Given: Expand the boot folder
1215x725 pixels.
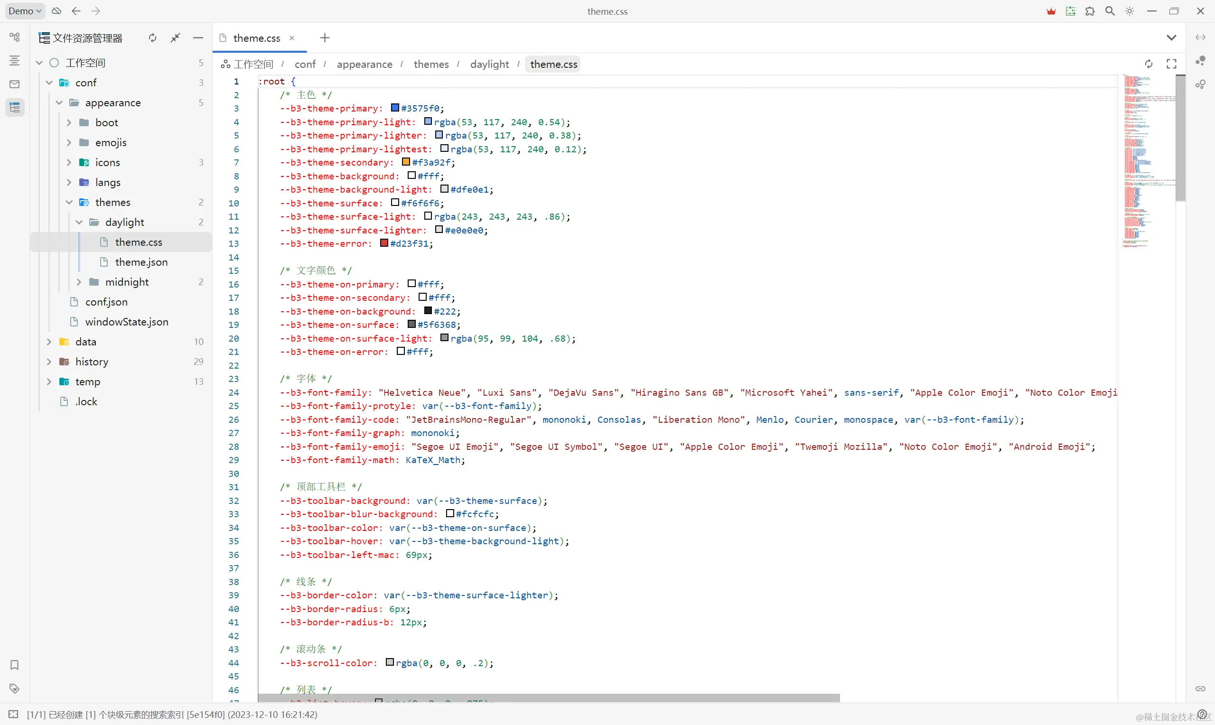Looking at the screenshot, I should tap(69, 122).
